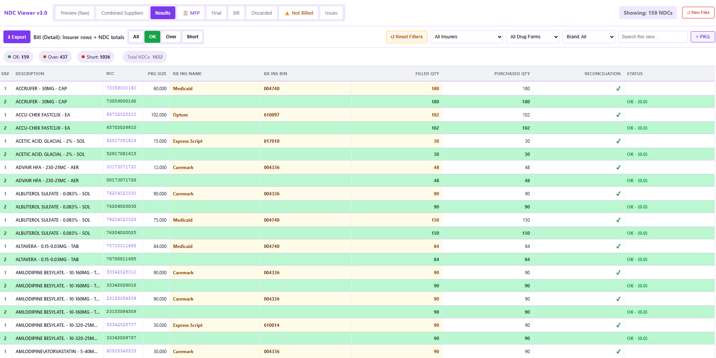
Task: Focus the Search this view field
Action: pos(653,37)
